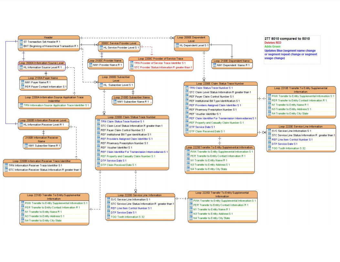The height and width of the screenshot is (262, 340).
Task: Select the Header box title
Action: [48, 37]
